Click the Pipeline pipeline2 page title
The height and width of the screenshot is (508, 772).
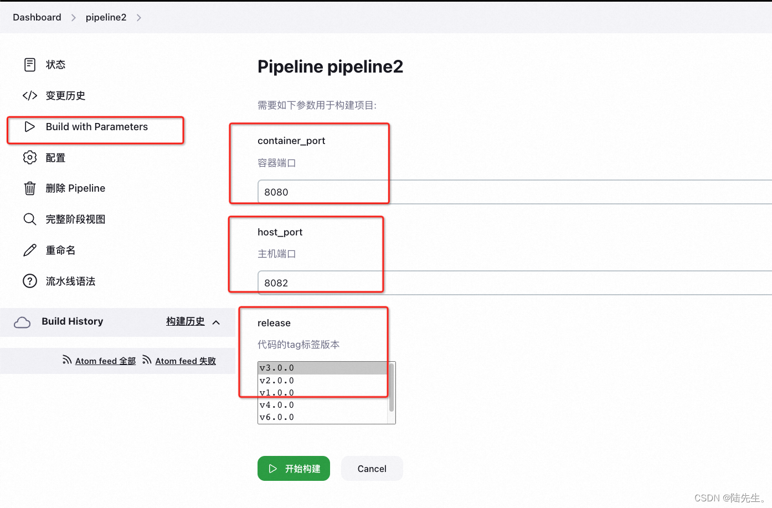point(330,66)
